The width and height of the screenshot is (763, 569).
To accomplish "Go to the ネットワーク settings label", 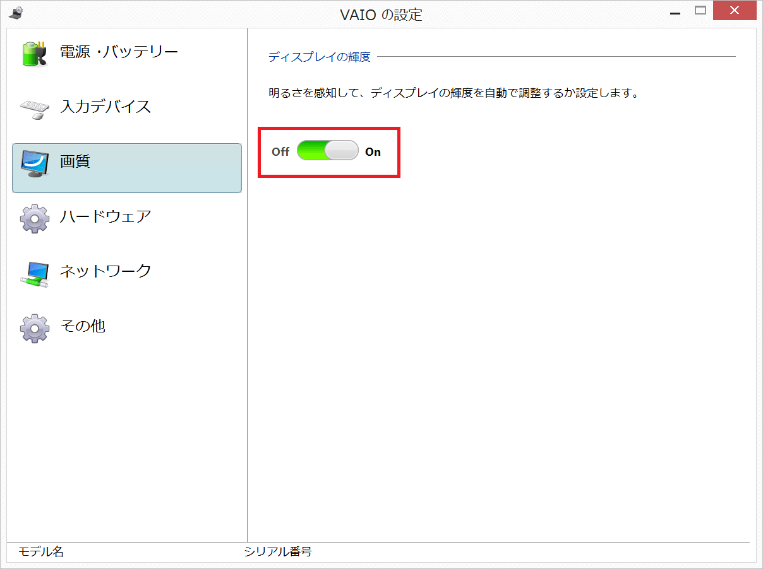I will pyautogui.click(x=105, y=271).
